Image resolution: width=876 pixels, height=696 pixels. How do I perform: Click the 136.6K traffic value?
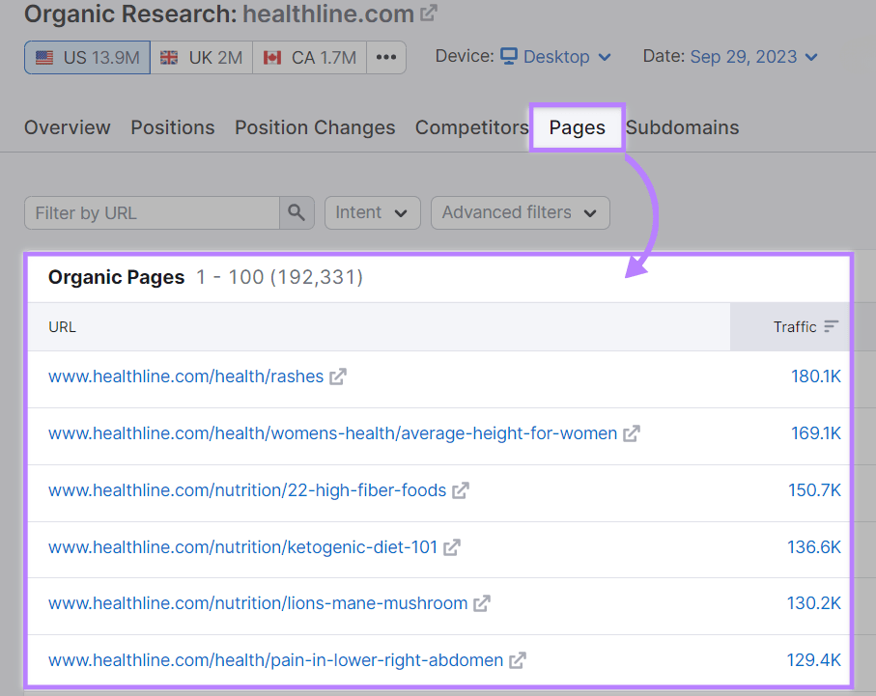pyautogui.click(x=814, y=548)
